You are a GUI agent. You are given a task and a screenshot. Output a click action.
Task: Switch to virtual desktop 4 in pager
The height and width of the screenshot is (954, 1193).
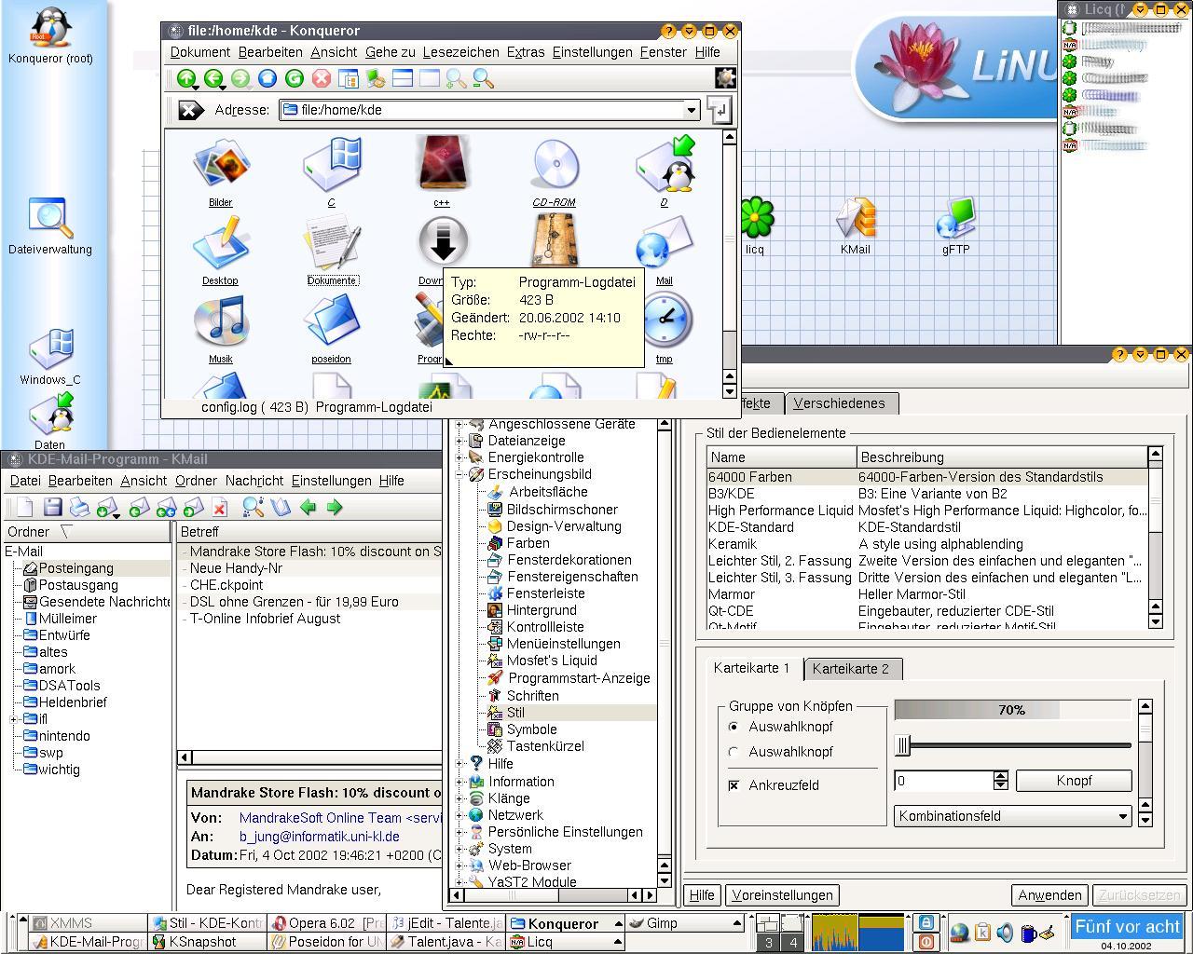point(793,943)
